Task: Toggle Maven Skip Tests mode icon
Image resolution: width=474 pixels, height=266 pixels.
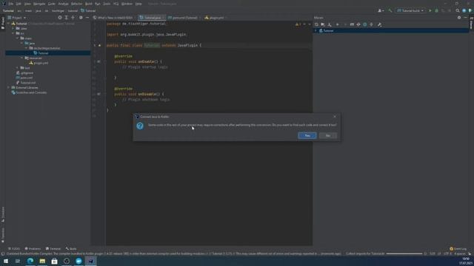Action: 365,24
